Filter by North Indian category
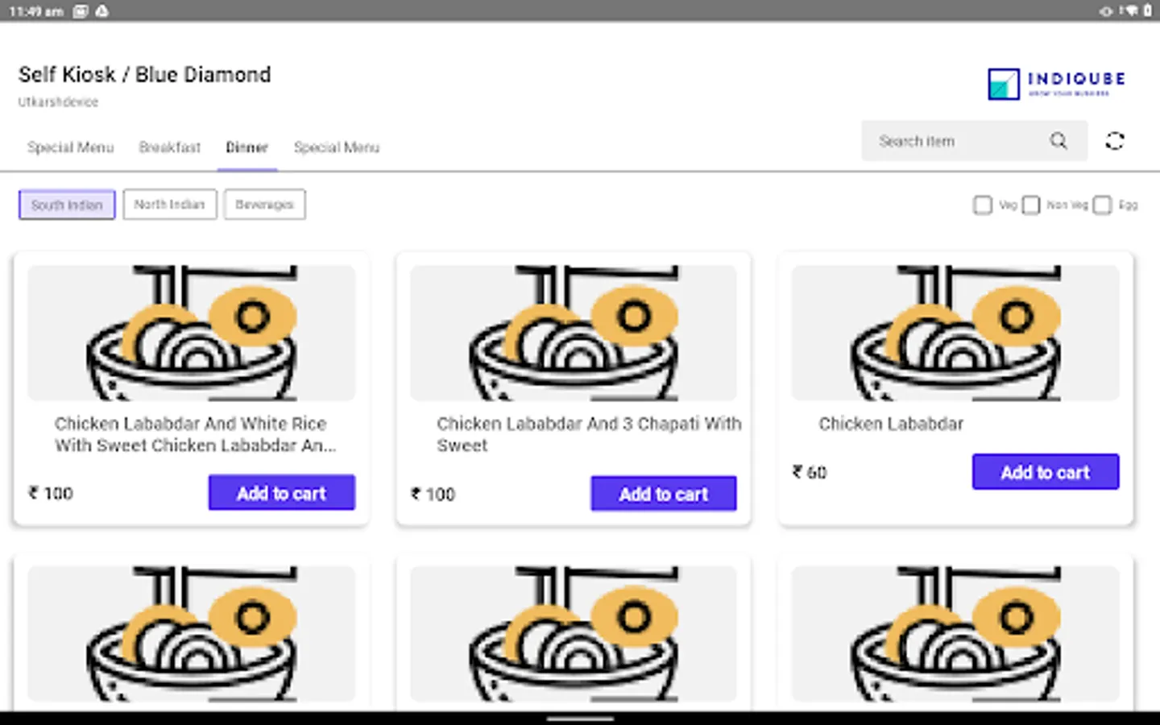Viewport: 1160px width, 725px height. 169,205
